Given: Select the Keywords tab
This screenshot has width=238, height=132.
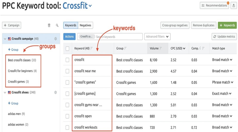Looking at the screenshot, I should [71, 25].
